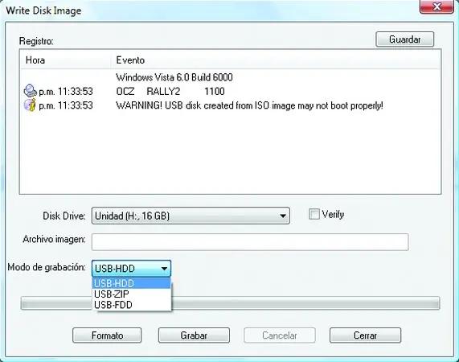The image size is (459, 362).
Task: Close the dialog with Cerrar
Action: pyautogui.click(x=365, y=335)
